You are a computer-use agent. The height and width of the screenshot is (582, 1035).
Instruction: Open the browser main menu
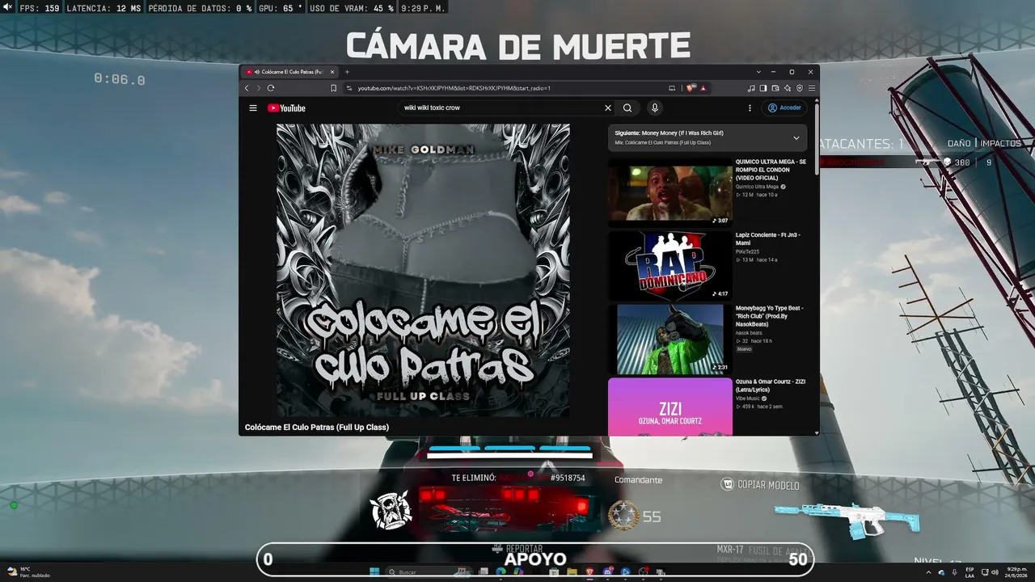pos(811,88)
